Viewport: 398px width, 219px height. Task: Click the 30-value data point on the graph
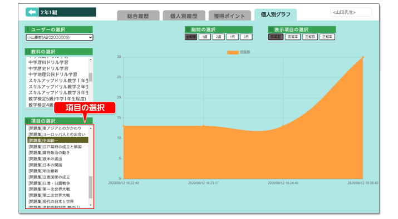coord(363,57)
